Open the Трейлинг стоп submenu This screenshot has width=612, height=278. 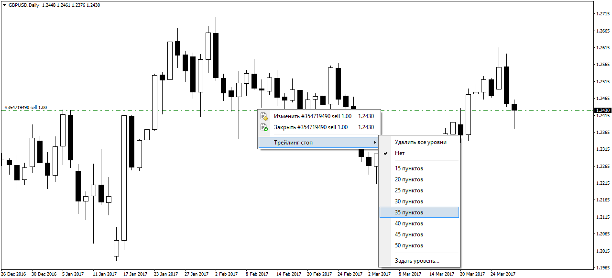[x=319, y=143]
